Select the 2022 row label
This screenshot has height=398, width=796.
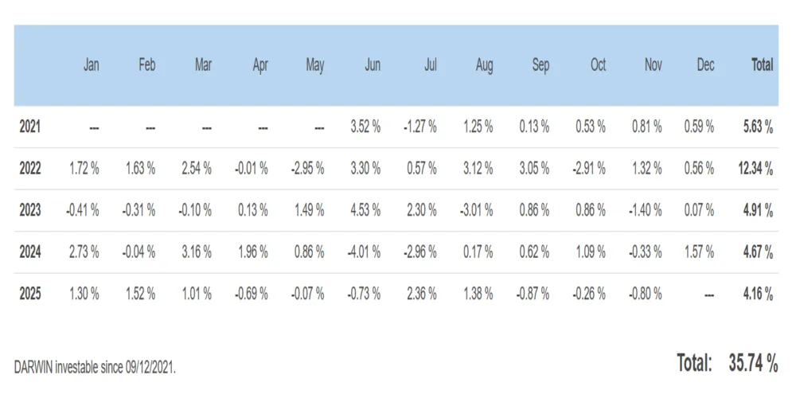[x=30, y=169]
